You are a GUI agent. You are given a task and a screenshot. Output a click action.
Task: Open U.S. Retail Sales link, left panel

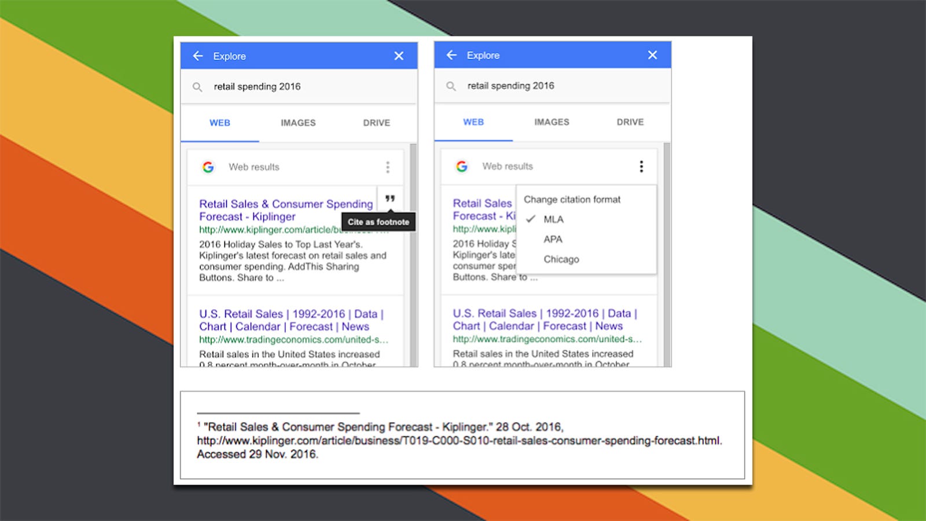coord(291,320)
